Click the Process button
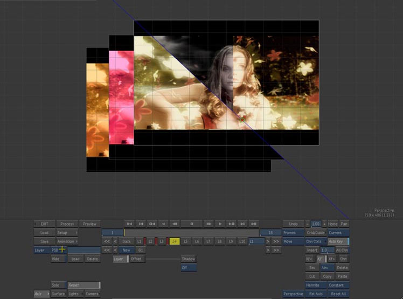Screen dimensions: 403x299 coord(67,224)
